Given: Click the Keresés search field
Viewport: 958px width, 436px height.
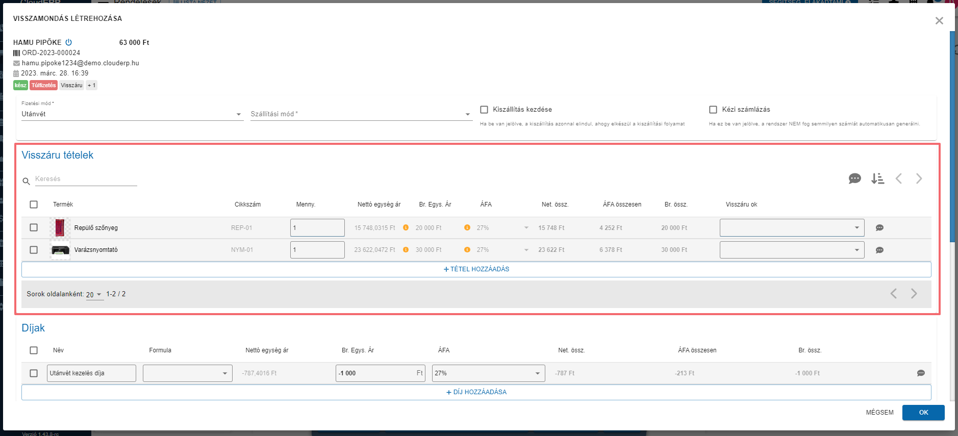Looking at the screenshot, I should click(x=85, y=179).
